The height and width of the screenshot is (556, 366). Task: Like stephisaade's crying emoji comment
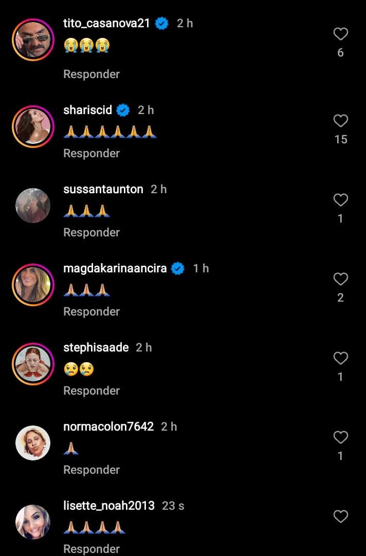tap(340, 358)
